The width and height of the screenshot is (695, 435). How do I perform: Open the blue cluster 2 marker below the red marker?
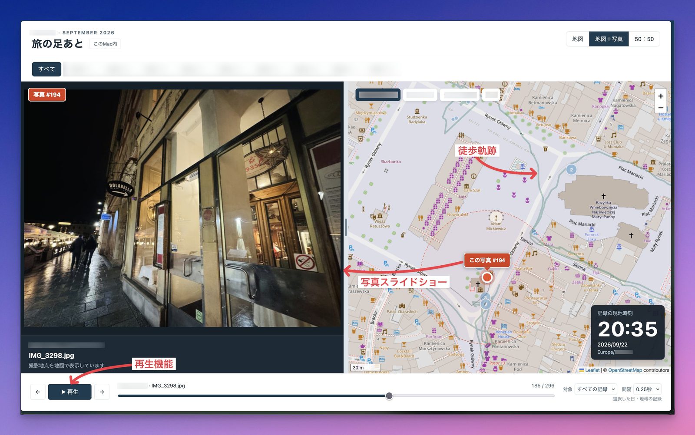tap(486, 304)
